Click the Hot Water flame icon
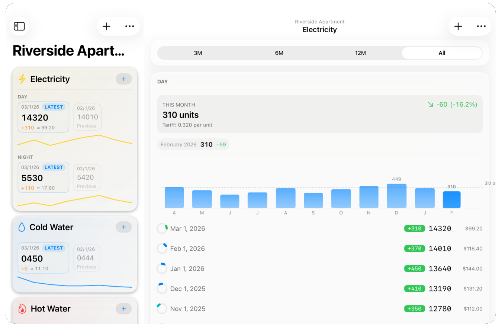Image resolution: width=502 pixels, height=330 pixels. click(22, 308)
